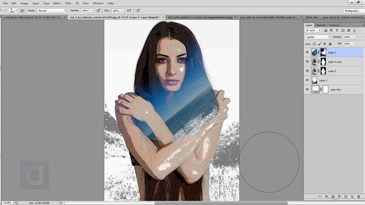Open the brush panel toggle icon
This screenshot has height=205, width=365.
[x=22, y=11]
